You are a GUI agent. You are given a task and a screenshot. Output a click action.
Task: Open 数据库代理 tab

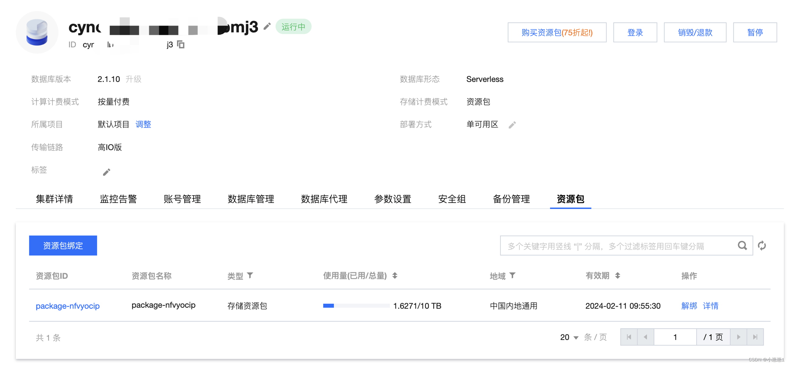point(324,199)
